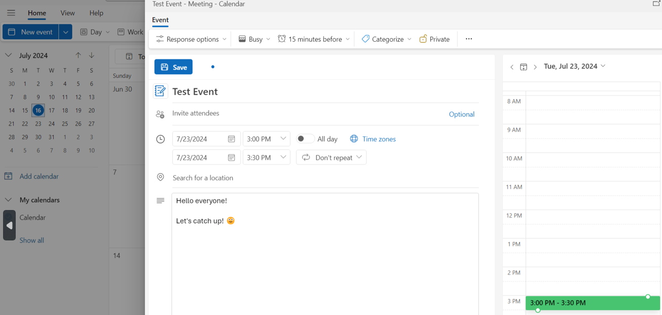Open end date calendar picker icon
Viewport: 662px width, 315px height.
pyautogui.click(x=231, y=158)
